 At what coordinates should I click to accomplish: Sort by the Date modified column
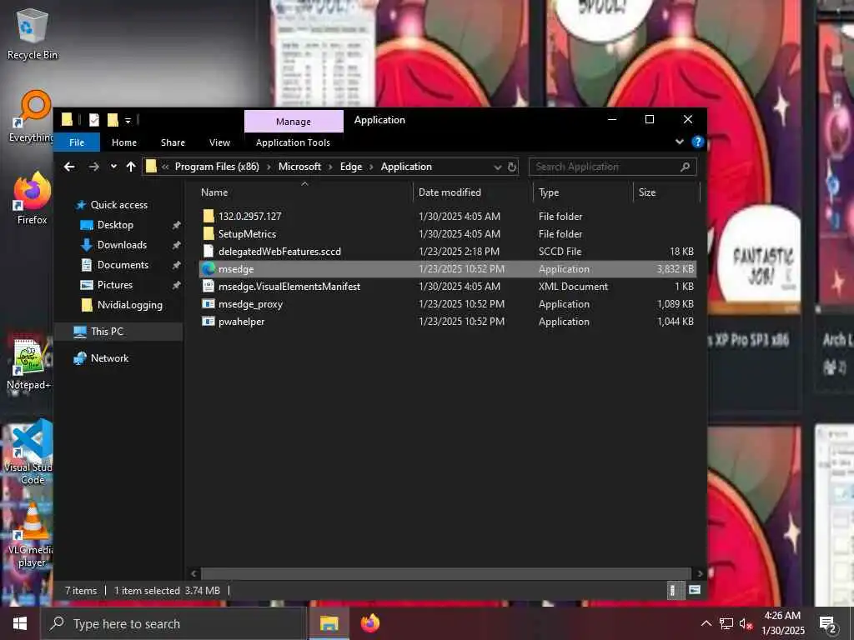click(x=473, y=192)
